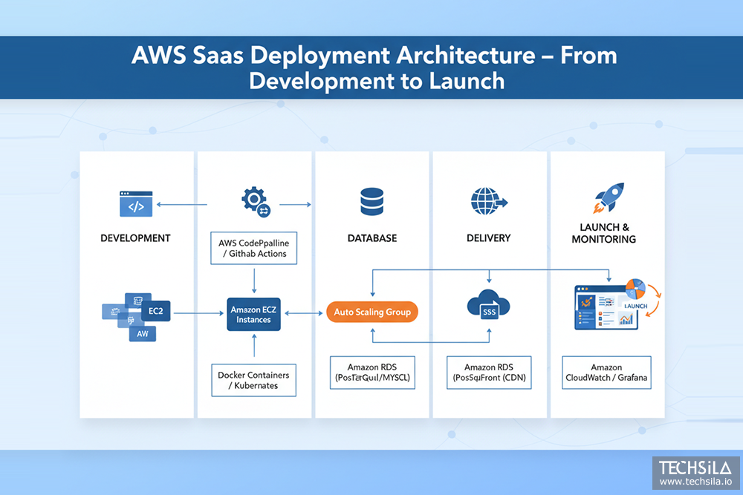Click the Amazon RDS PostgreSQL/MySQL box
The width and height of the screenshot is (743, 495).
[x=371, y=373]
